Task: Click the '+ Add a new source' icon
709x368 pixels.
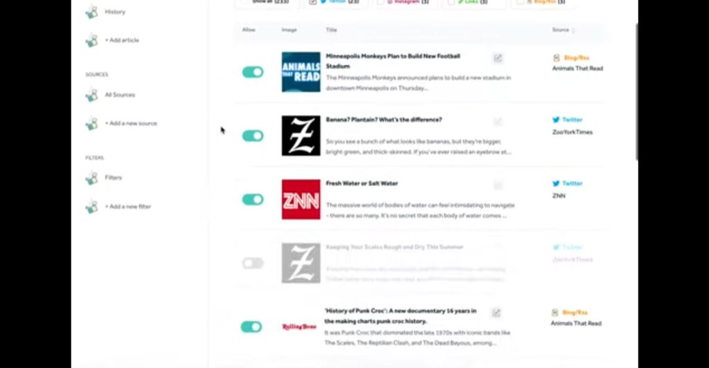Action: 92,123
